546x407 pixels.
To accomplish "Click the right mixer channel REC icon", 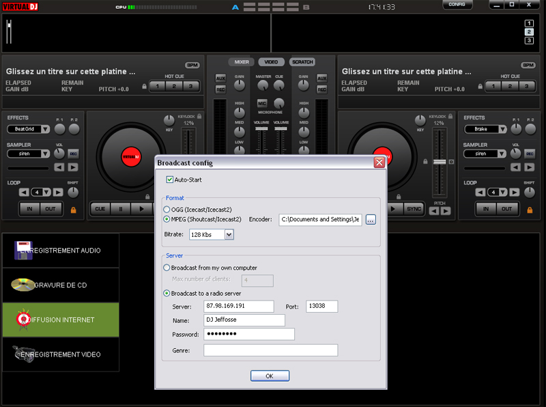I will 321,89.
